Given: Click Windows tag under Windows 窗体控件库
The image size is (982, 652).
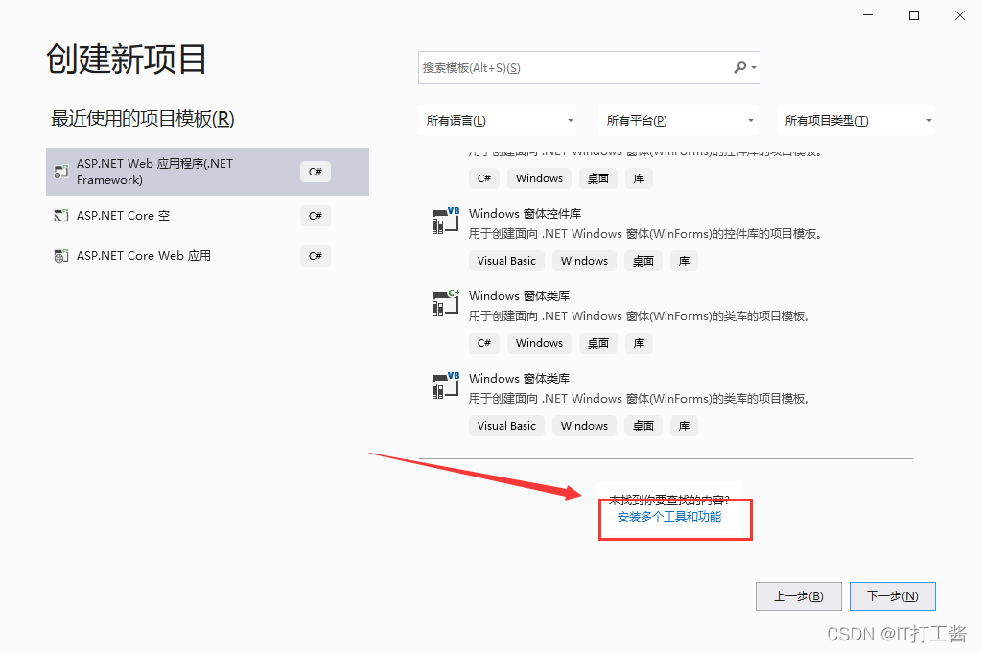Looking at the screenshot, I should click(584, 261).
